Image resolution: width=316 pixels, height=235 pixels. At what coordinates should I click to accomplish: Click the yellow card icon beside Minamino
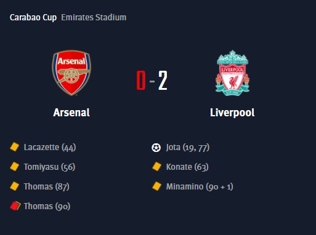click(157, 186)
